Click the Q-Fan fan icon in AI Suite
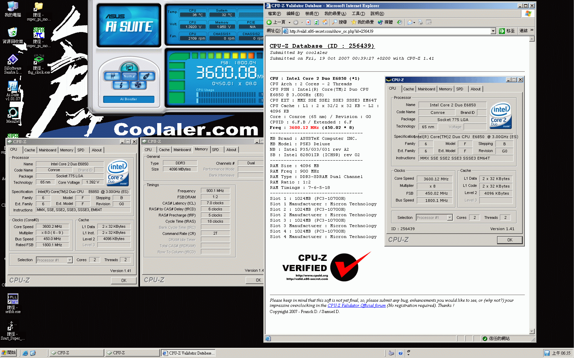Image resolution: width=574 pixels, height=358 pixels. [138, 85]
